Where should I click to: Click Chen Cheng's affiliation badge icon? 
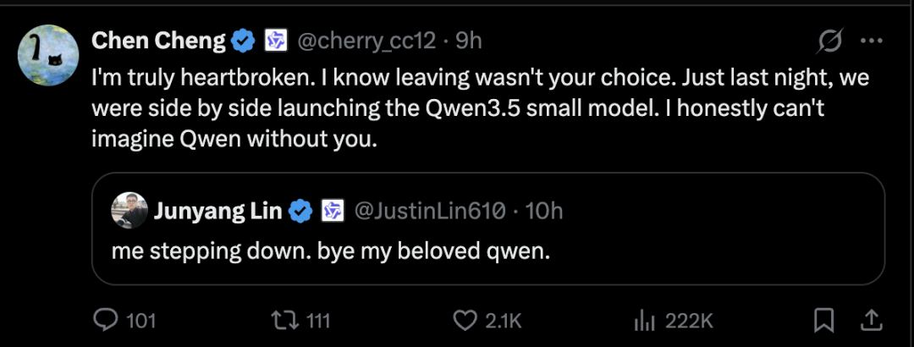(x=277, y=40)
